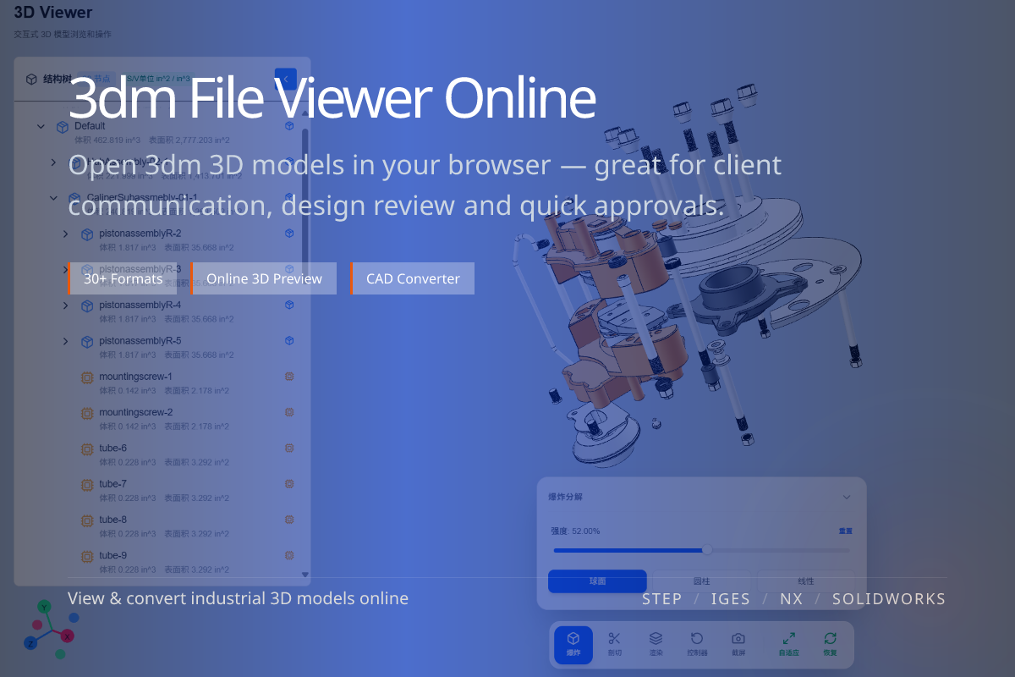Screen dimensions: 1015x677
Task: Toggle trailing orange icon on mountingscrew-1 row
Action: pyautogui.click(x=289, y=377)
